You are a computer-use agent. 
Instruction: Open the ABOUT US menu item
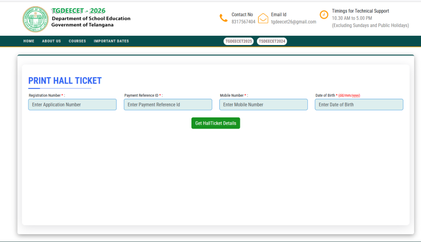pyautogui.click(x=51, y=41)
